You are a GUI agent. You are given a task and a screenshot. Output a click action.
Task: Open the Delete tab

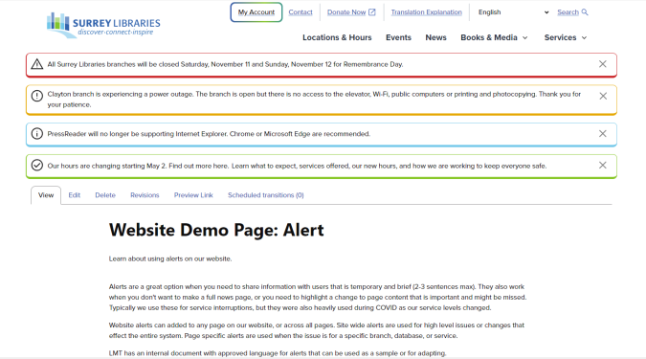[105, 195]
